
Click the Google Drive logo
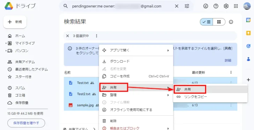[x=9, y=6]
